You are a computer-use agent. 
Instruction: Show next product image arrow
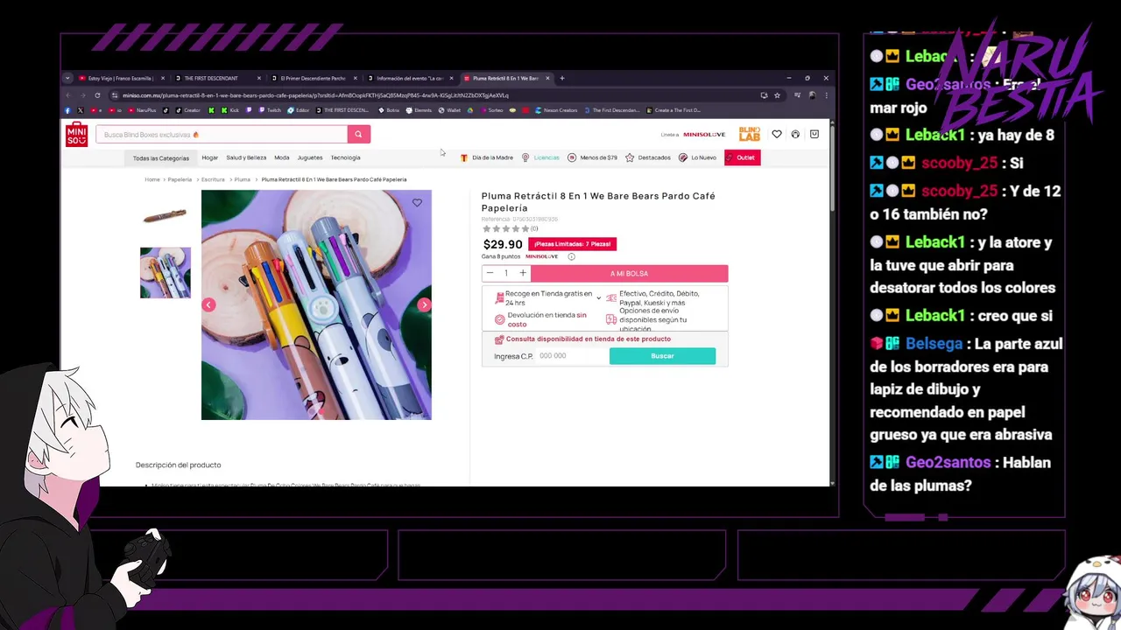pyautogui.click(x=424, y=304)
